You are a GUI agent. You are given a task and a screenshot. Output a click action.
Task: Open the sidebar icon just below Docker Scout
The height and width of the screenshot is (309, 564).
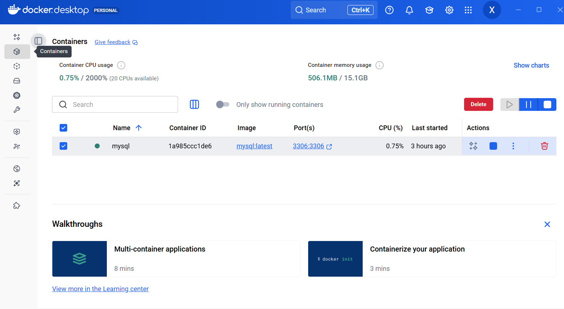point(17,147)
